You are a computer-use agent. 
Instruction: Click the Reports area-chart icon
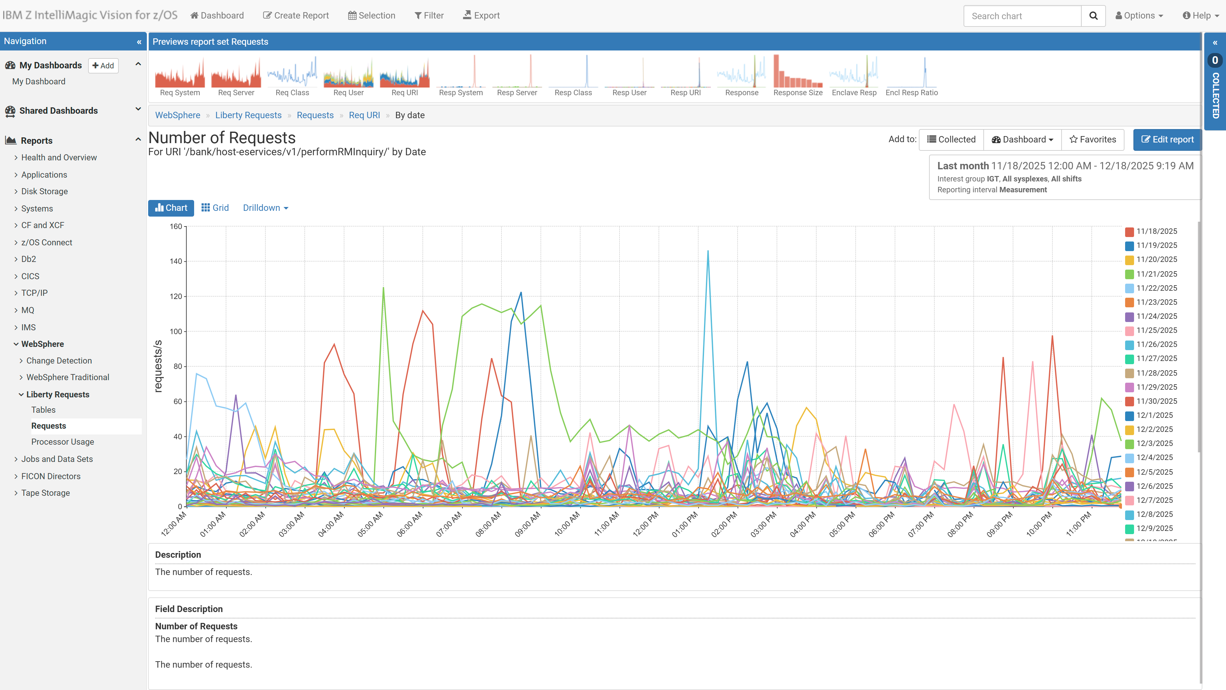pyautogui.click(x=11, y=141)
